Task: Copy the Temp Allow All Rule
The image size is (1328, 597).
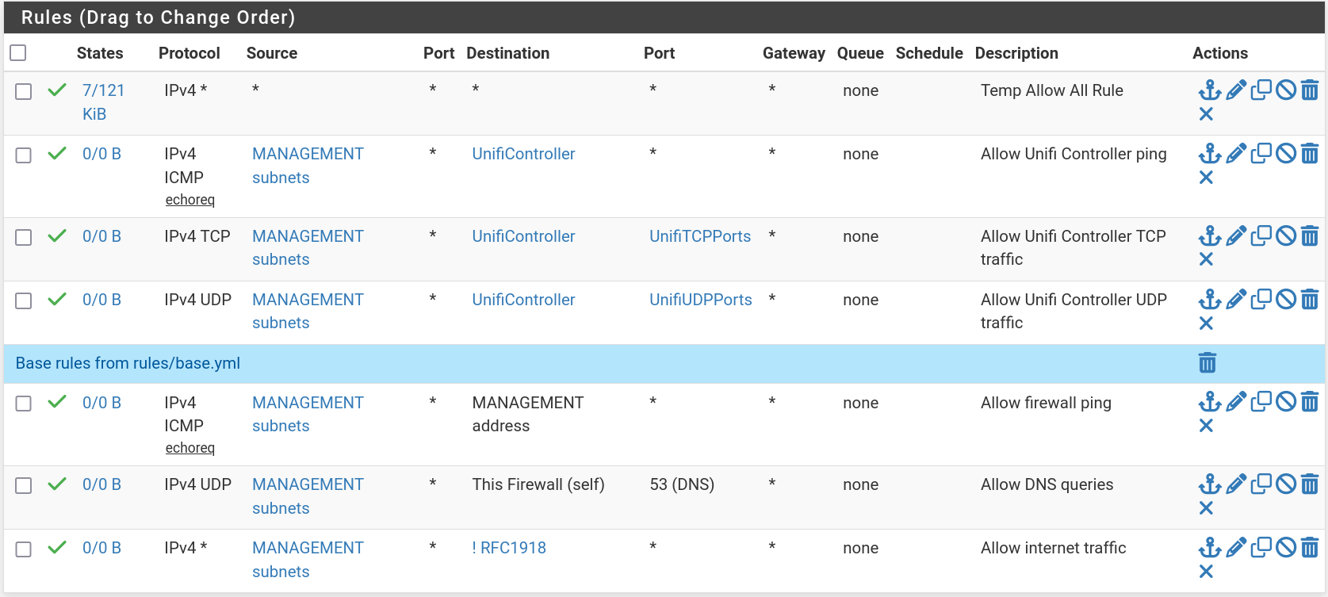Action: click(x=1261, y=90)
